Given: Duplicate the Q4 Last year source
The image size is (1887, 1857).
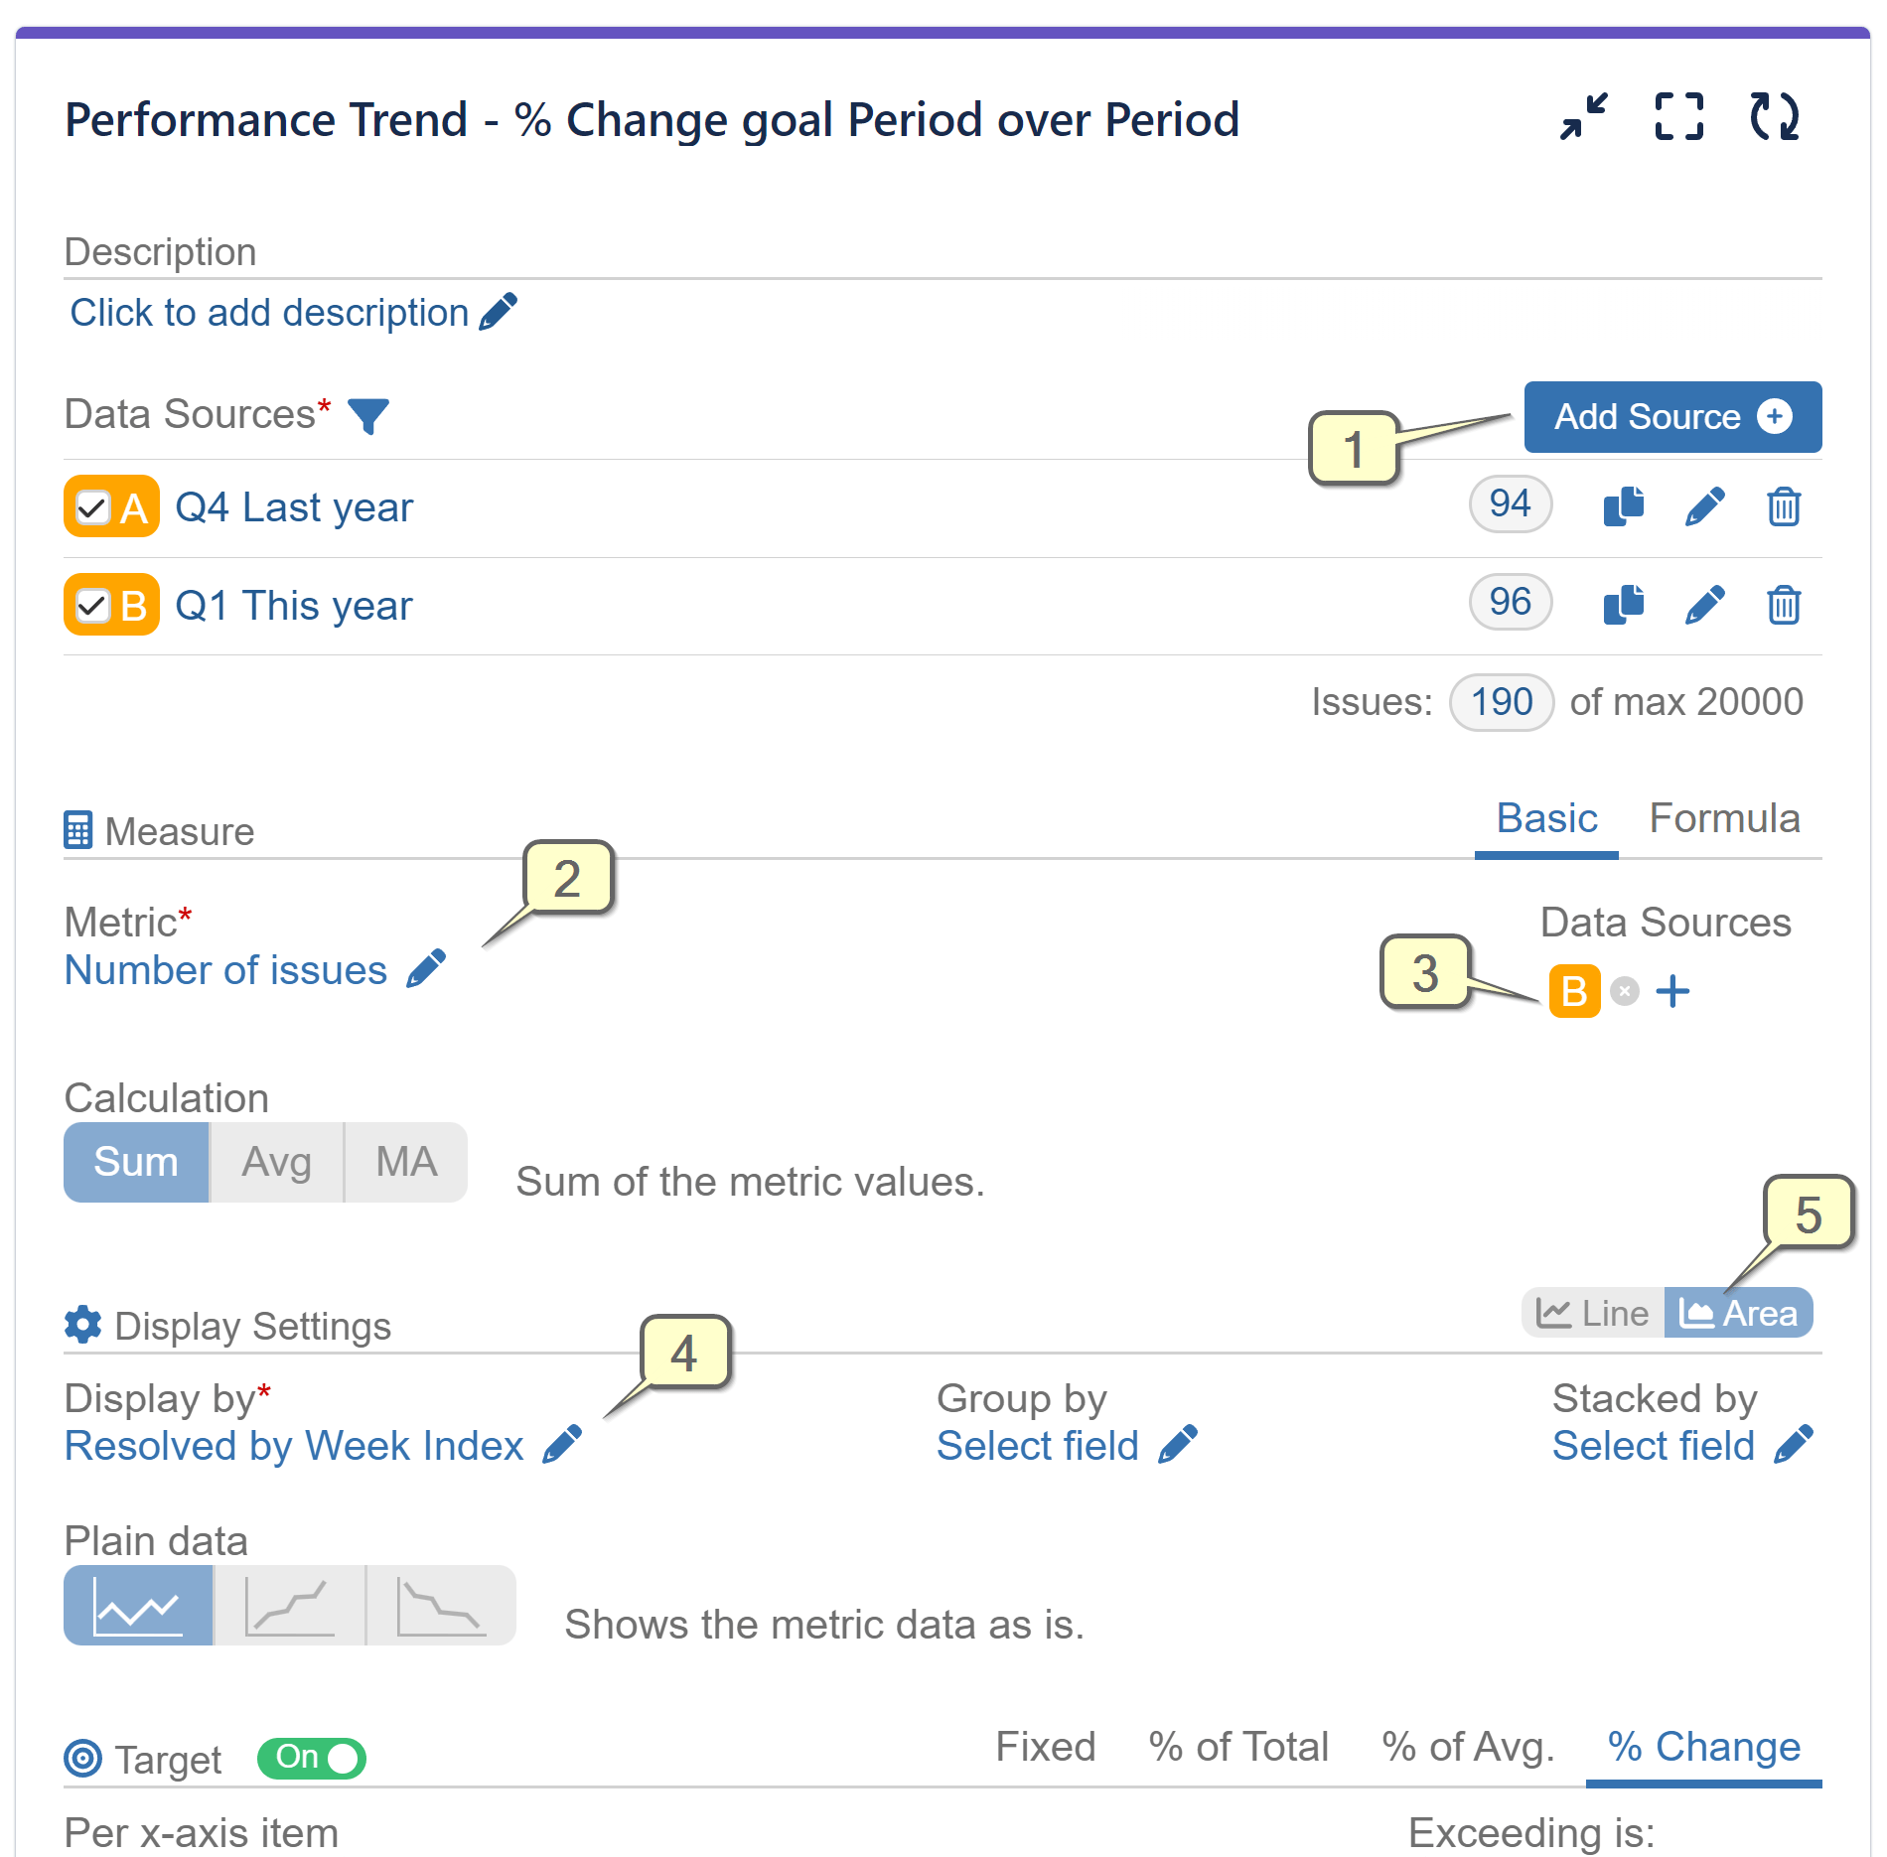Looking at the screenshot, I should point(1624,506).
